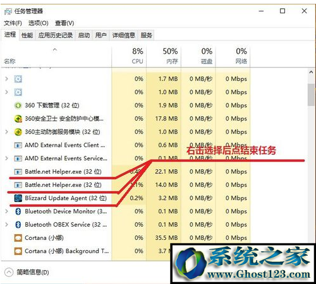Click the Bluetooth Device Monitor icon

18,211
